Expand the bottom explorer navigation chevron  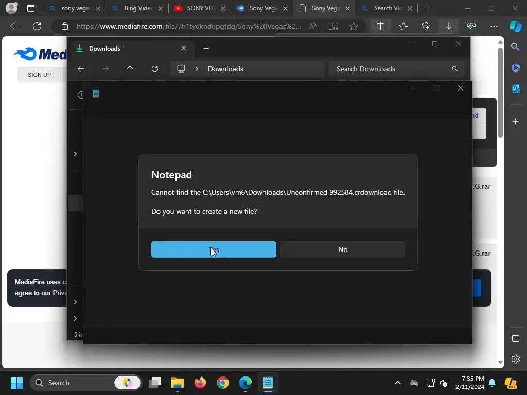pos(75,318)
